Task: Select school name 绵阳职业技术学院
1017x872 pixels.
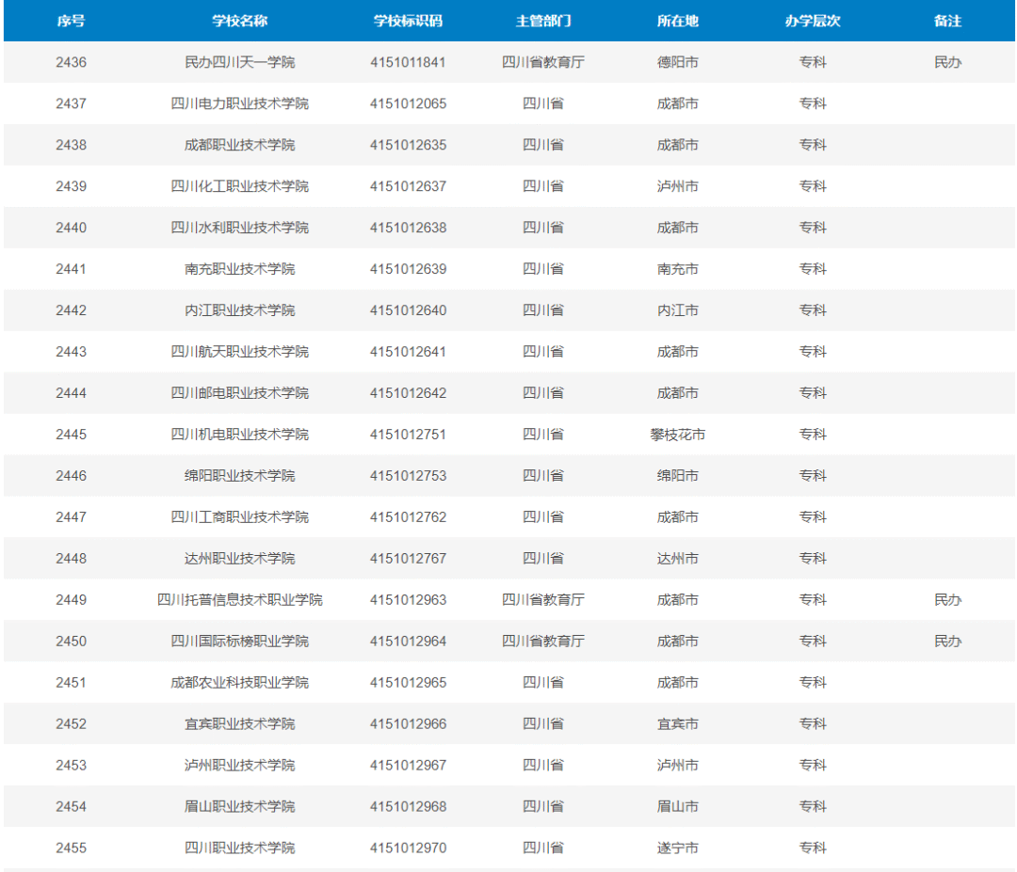Action: pos(239,476)
